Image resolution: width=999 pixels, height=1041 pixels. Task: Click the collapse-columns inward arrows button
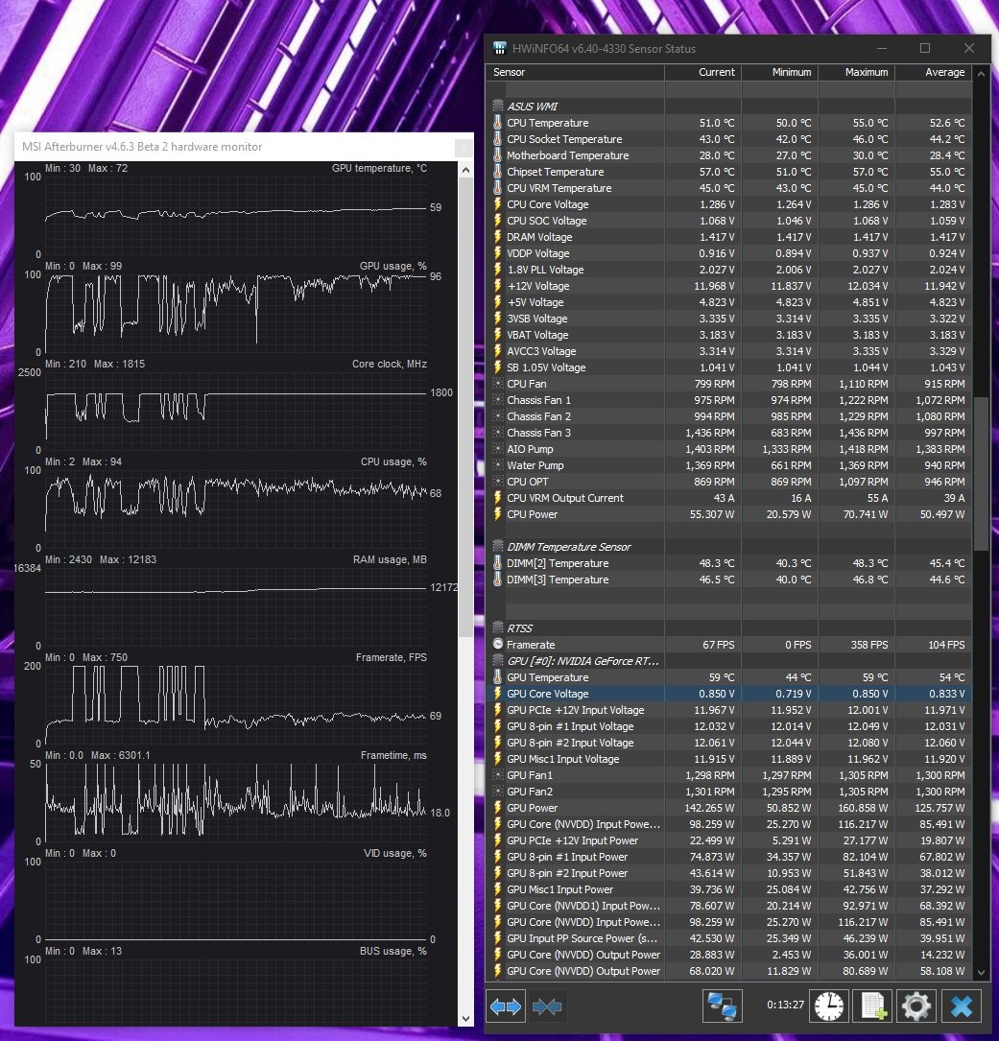tap(547, 1006)
